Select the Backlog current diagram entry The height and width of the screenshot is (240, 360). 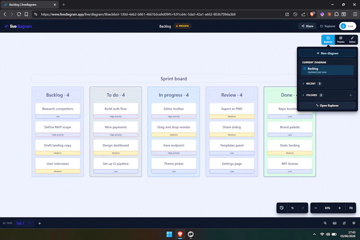[328, 70]
